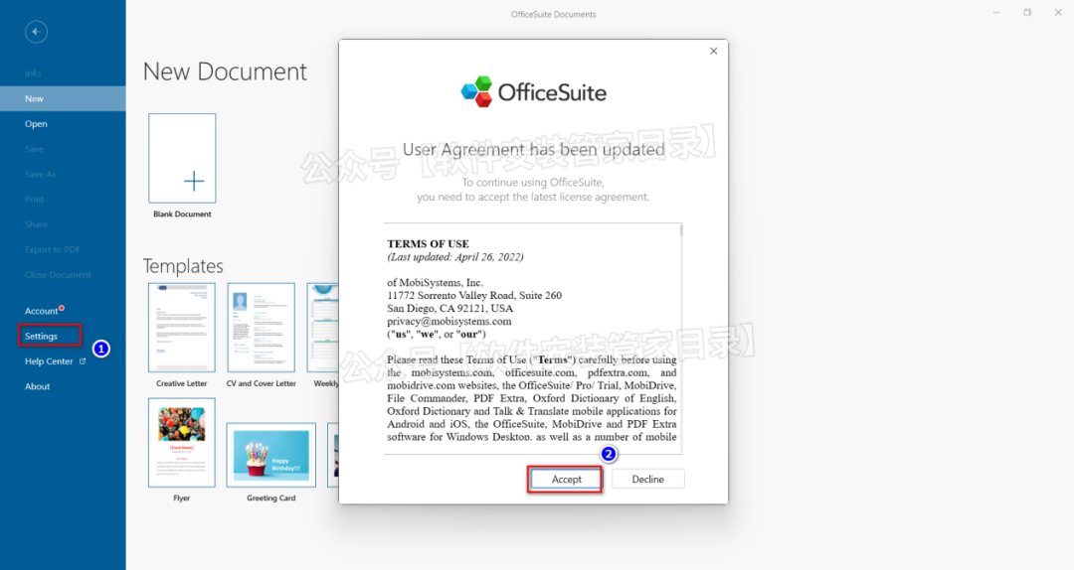Choose the CV and Cover Letter template

pos(261,327)
